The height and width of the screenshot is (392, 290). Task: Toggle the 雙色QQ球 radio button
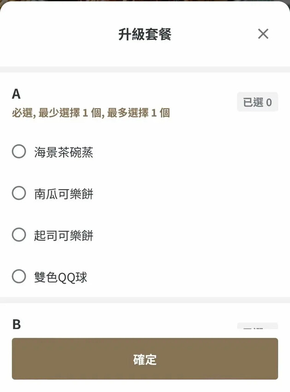(x=19, y=277)
